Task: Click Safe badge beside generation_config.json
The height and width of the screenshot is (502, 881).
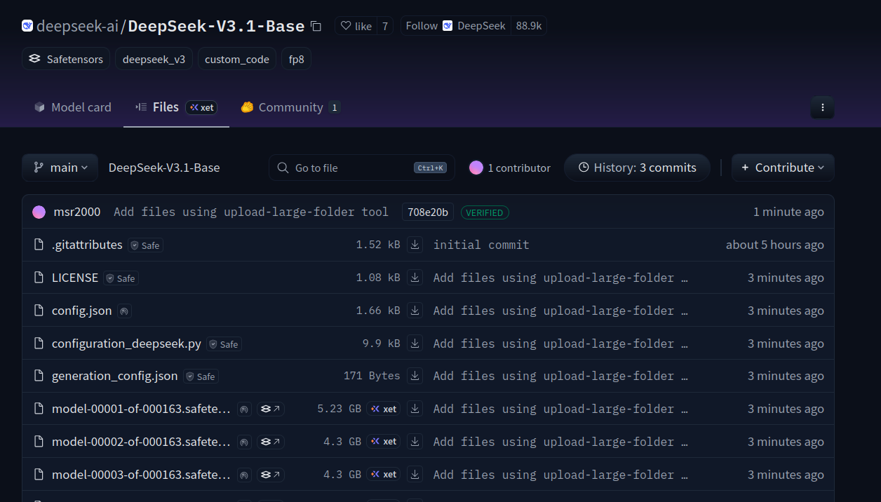Action: pos(201,376)
